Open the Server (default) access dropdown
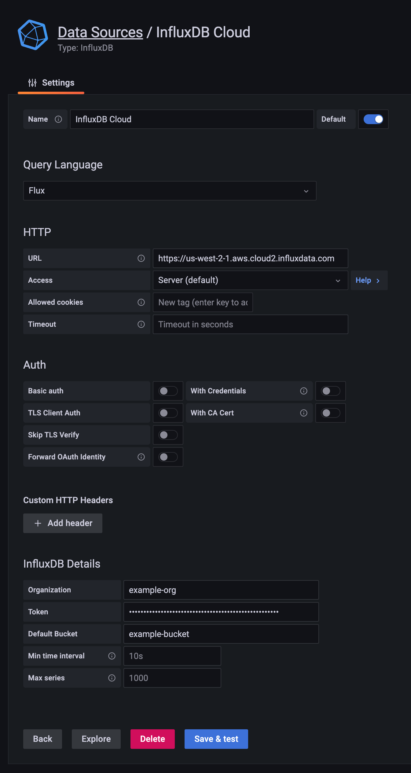The image size is (411, 773). [251, 280]
